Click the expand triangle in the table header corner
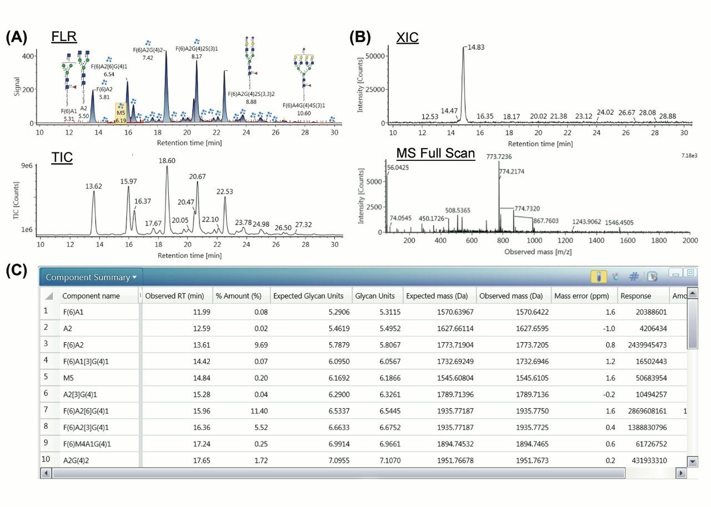Viewport: 711px width, 507px height. pos(49,296)
